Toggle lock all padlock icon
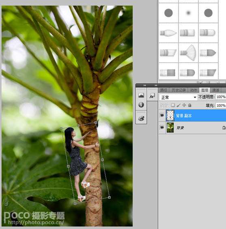The width and height of the screenshot is (226, 229). [x=189, y=105]
